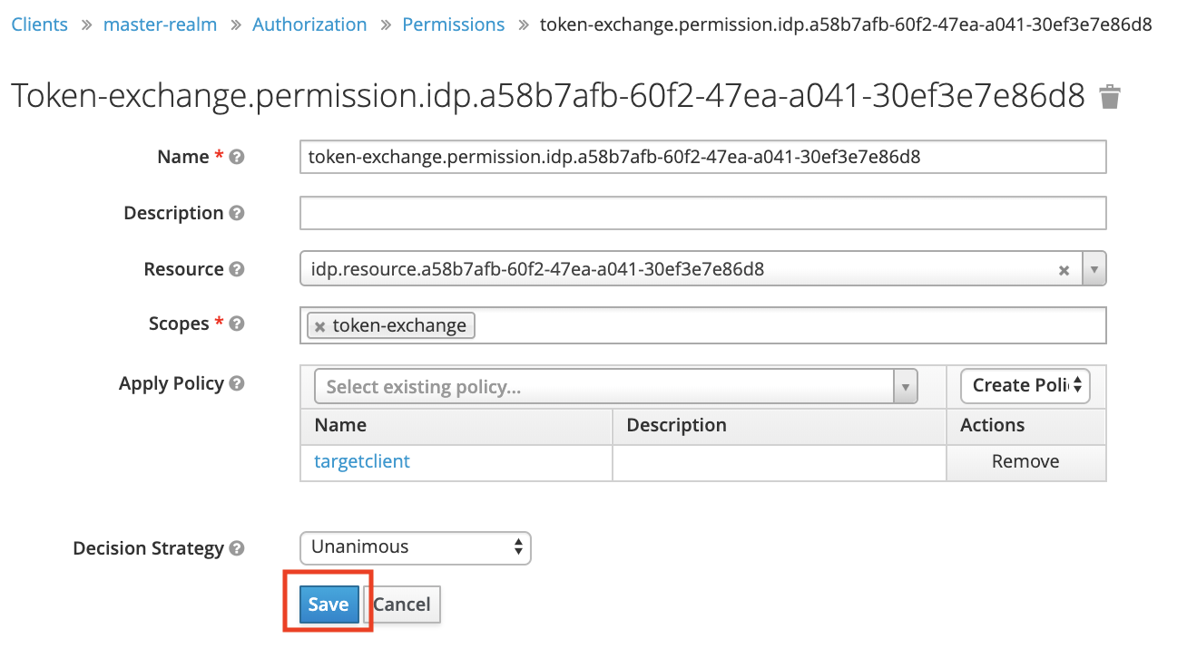Click help icon next to Description label

237,213
